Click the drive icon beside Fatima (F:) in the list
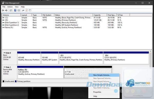This screenshot has width=154, height=99. (x=3, y=27)
